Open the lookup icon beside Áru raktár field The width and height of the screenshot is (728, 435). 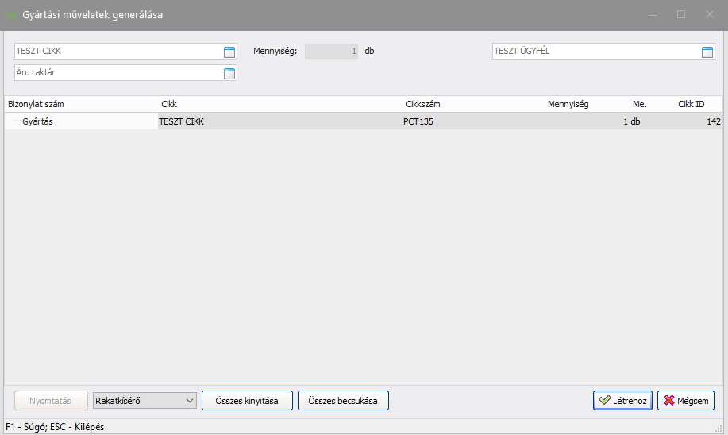coord(229,73)
